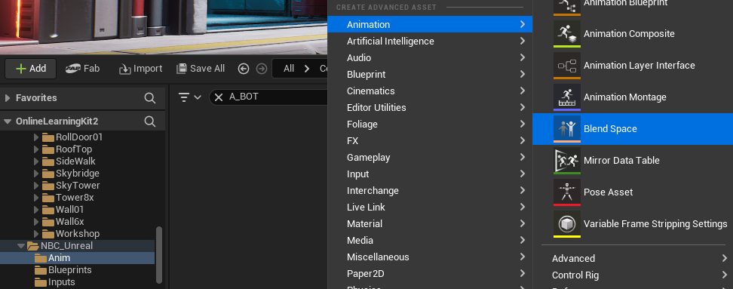Expand the Workshop folder
This screenshot has width=733, height=289.
36,234
